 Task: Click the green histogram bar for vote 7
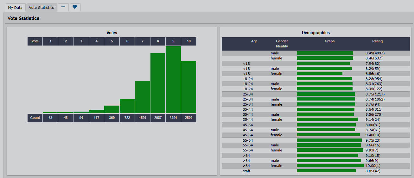coord(143,97)
